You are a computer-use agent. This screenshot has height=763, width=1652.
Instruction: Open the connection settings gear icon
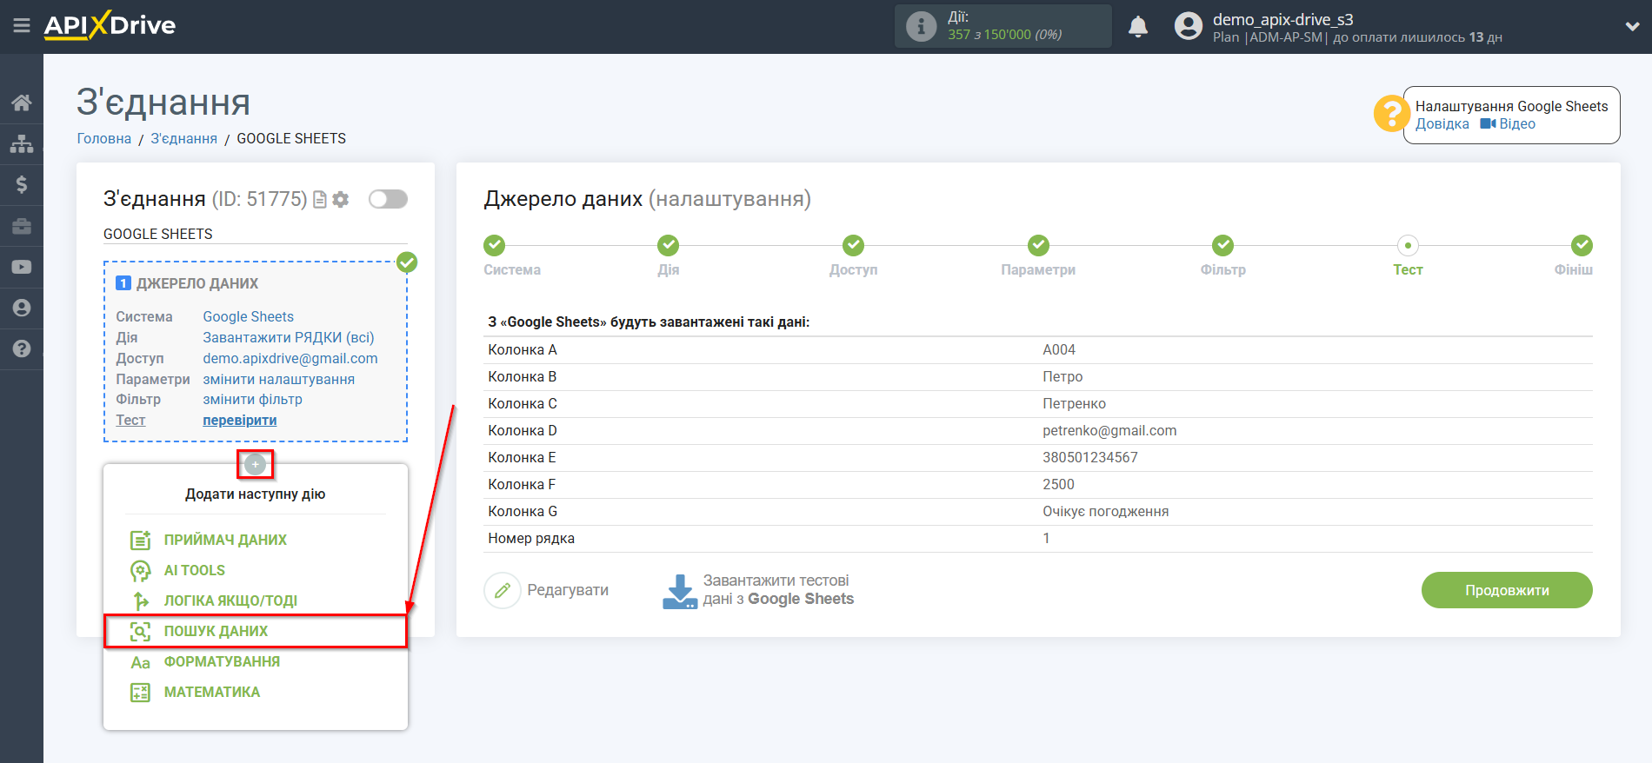pyautogui.click(x=341, y=200)
